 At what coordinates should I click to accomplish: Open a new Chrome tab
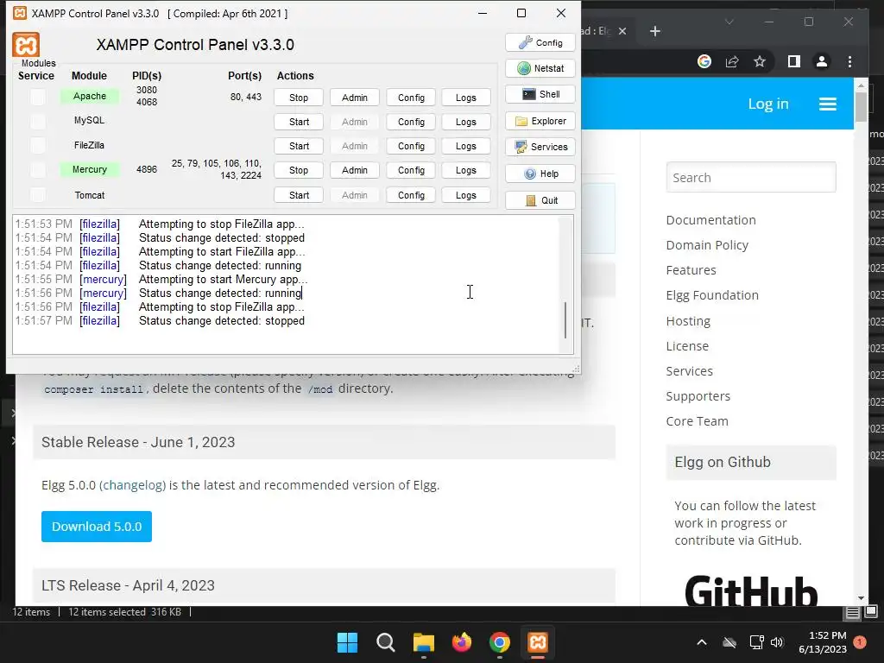tap(654, 31)
